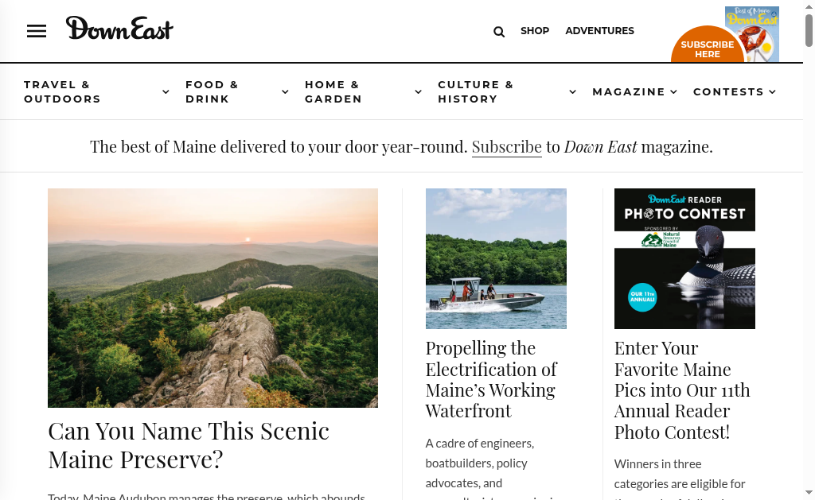This screenshot has height=500, width=815.
Task: Open the Contests menu
Action: [735, 92]
